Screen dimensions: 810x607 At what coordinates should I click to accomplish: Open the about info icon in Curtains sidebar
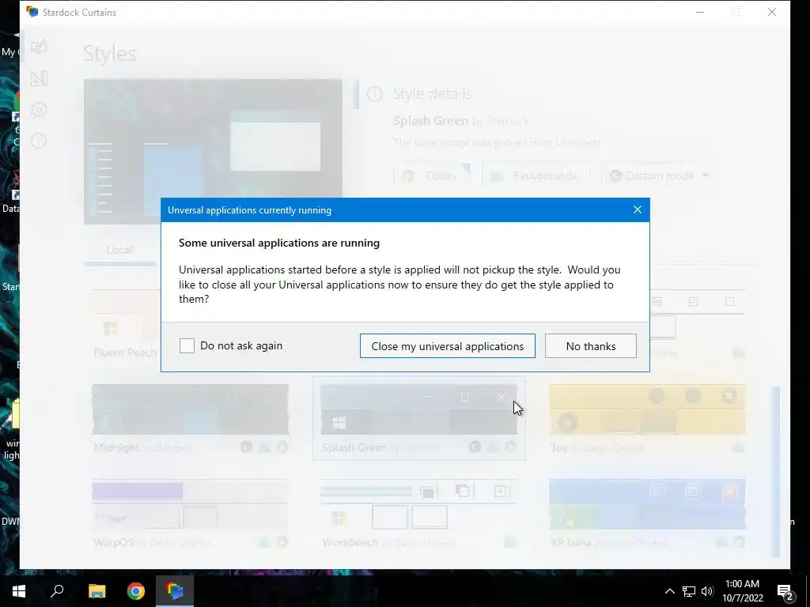(39, 141)
